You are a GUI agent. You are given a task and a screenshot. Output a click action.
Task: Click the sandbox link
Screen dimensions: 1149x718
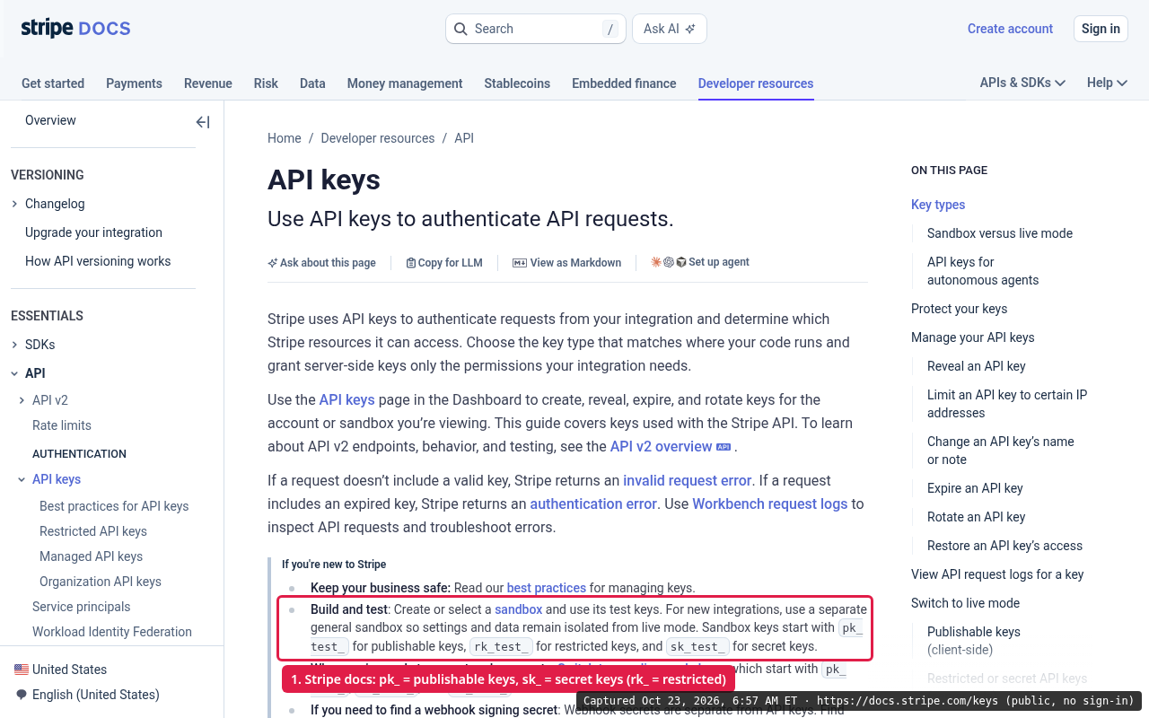click(519, 609)
